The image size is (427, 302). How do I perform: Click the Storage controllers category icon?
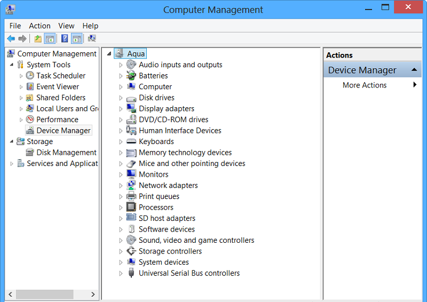[x=131, y=251]
